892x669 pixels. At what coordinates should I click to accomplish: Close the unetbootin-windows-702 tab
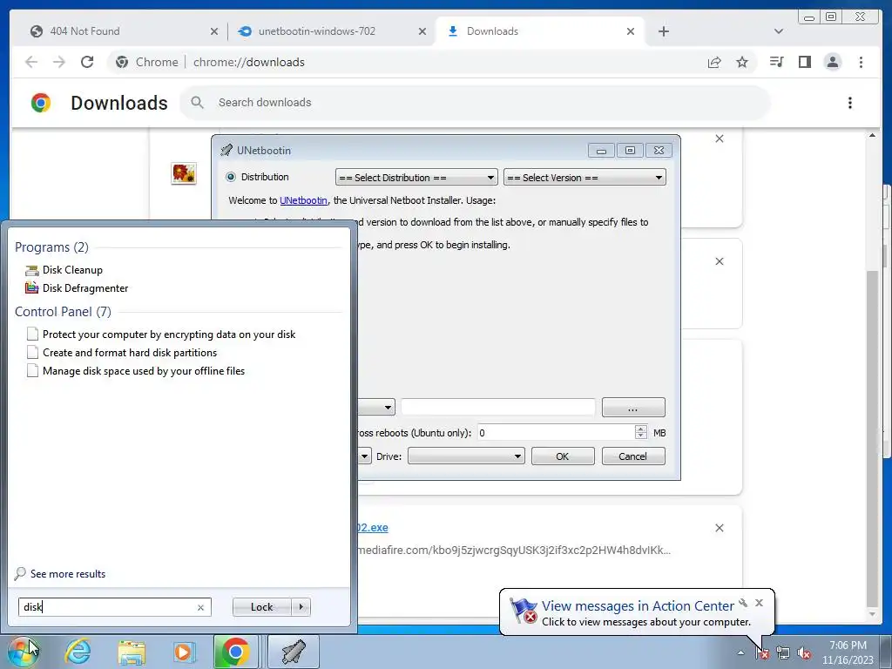pyautogui.click(x=422, y=31)
